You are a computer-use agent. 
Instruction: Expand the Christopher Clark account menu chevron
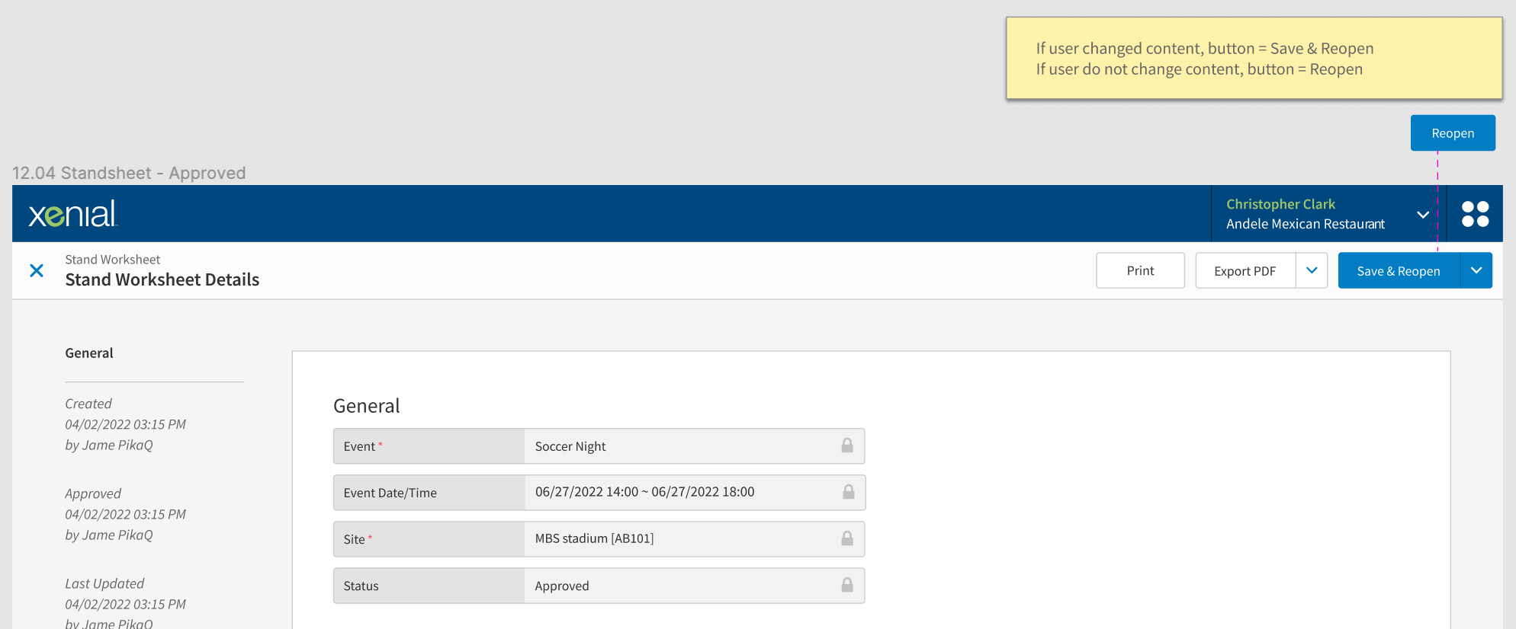[x=1422, y=215]
